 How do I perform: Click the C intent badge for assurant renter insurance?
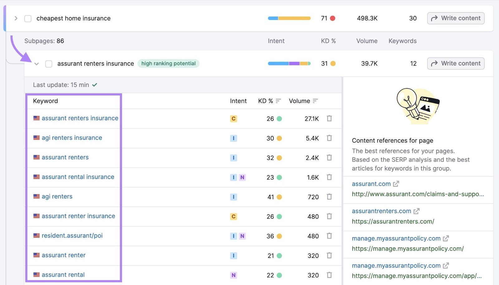234,216
